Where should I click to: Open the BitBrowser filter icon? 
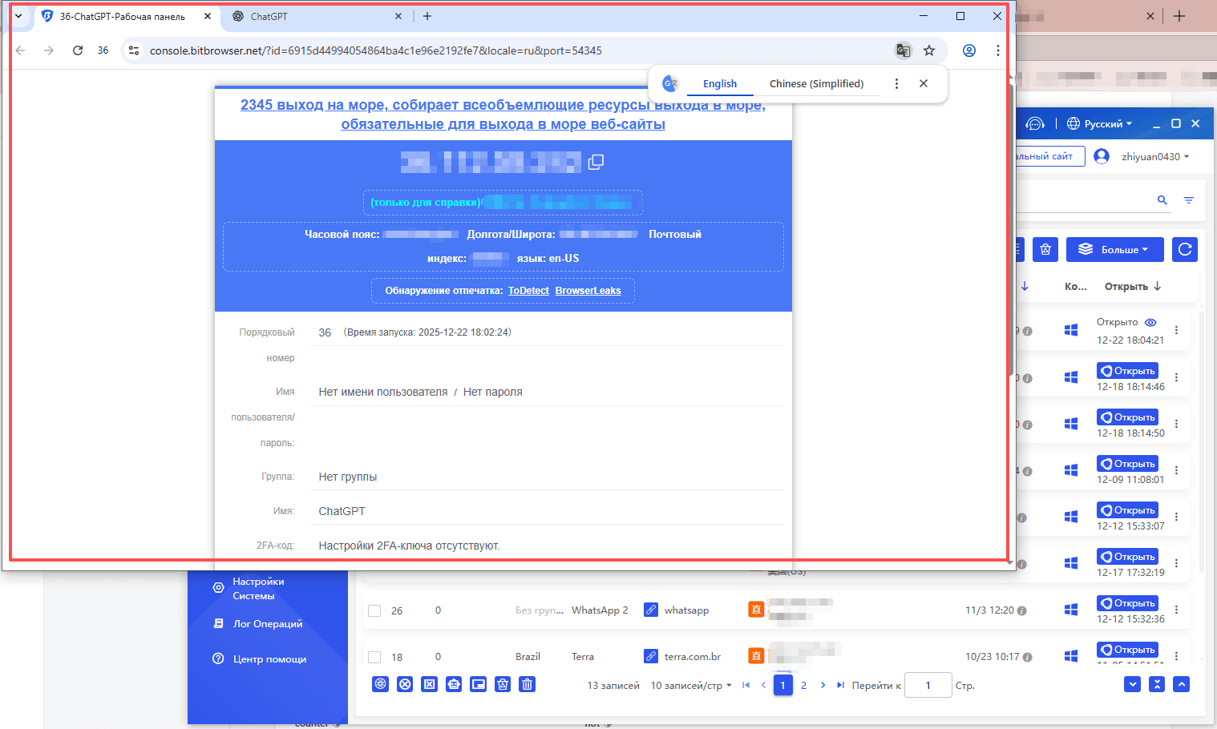click(1189, 200)
